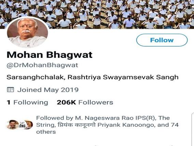Select the middle 'ING' logo follower avatar
Image resolution: width=194 pixels, height=146 pixels.
(x=22, y=125)
